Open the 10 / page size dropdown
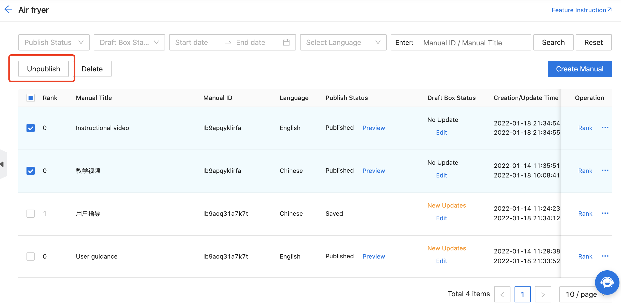 [x=585, y=294]
